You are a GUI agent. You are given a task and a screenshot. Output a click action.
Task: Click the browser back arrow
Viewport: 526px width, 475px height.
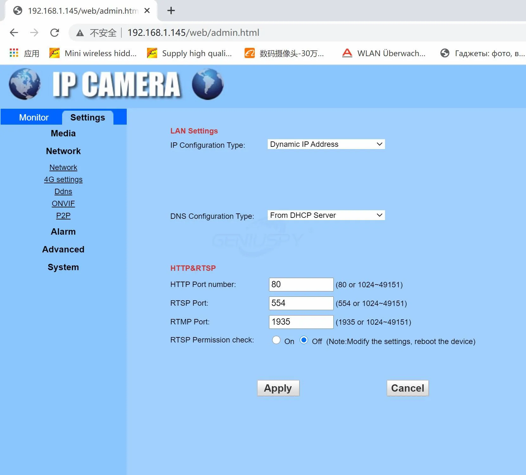pos(14,33)
